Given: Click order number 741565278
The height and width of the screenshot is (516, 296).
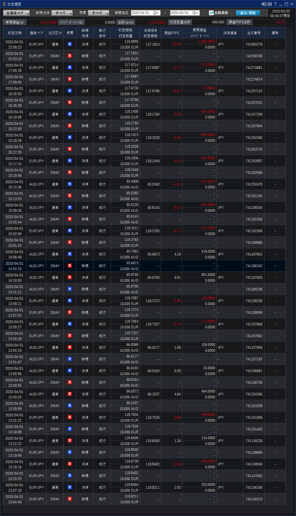Looking at the screenshot, I should 254,44.
